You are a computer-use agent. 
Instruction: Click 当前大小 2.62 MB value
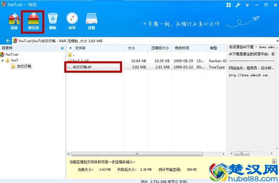[x=105, y=169]
